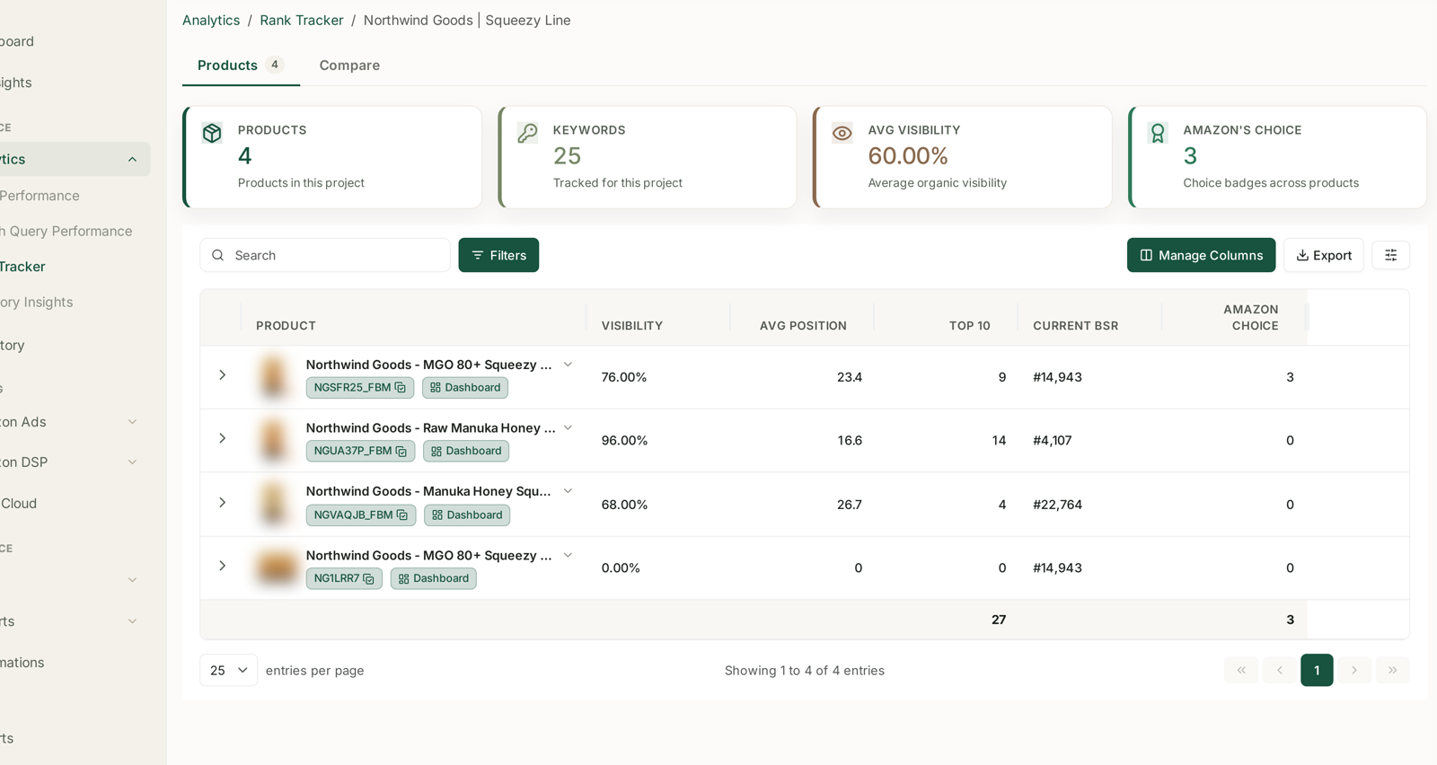Sort by the Avg Position column header

click(x=803, y=326)
